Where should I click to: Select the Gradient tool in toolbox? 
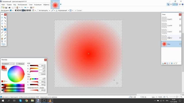[5, 29]
